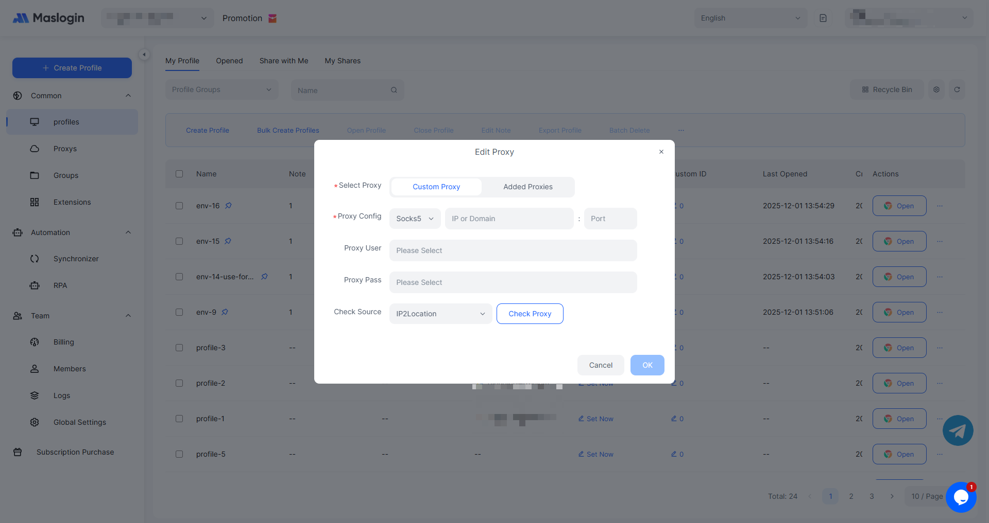Click the refresh icon beside Recycle Bin
Viewport: 989px width, 523px height.
(957, 89)
